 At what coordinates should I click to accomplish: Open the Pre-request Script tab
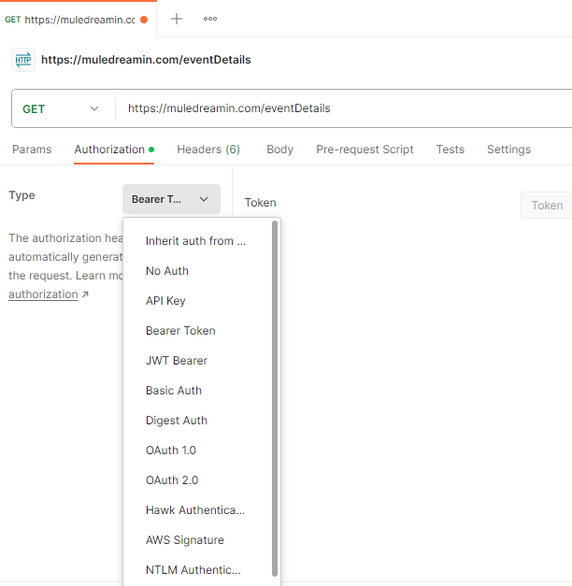[365, 150]
